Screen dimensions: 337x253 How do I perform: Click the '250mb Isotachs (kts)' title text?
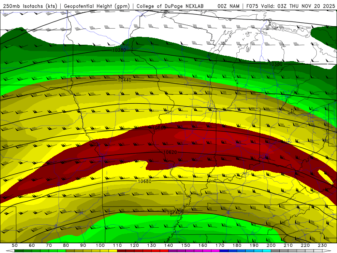[x=30, y=6]
